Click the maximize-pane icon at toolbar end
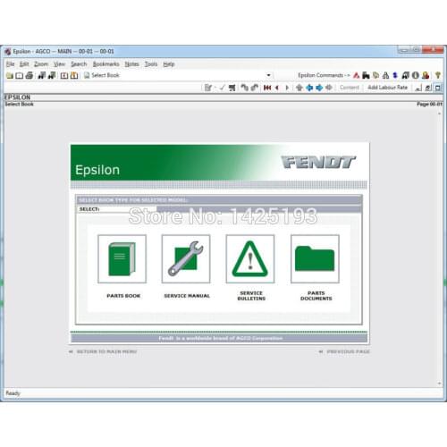The height and width of the screenshot is (447, 447). (x=438, y=88)
